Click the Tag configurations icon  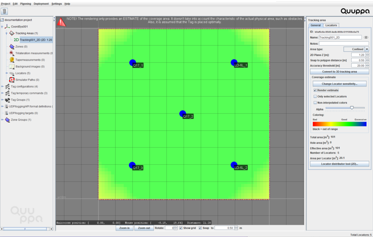click(8, 87)
